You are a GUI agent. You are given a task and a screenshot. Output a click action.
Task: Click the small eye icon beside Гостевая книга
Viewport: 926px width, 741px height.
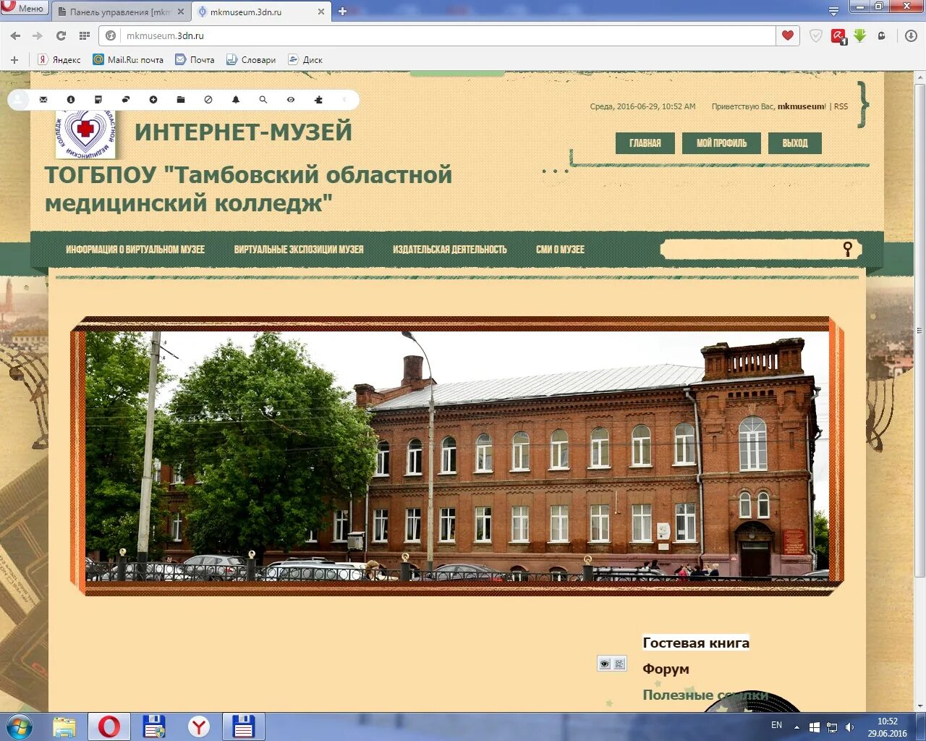pyautogui.click(x=605, y=664)
